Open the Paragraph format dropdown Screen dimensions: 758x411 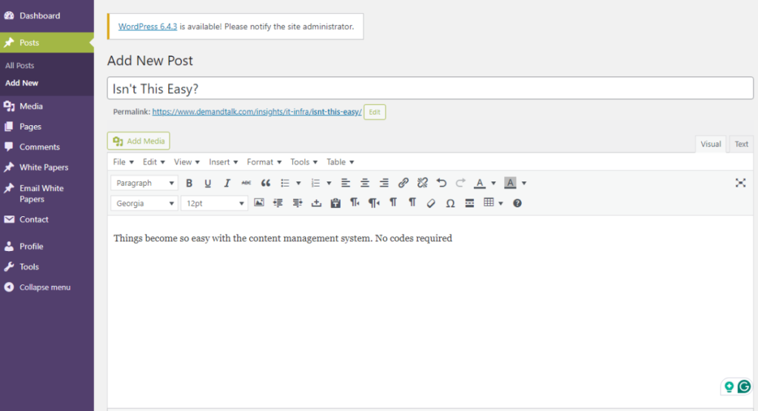[144, 183]
